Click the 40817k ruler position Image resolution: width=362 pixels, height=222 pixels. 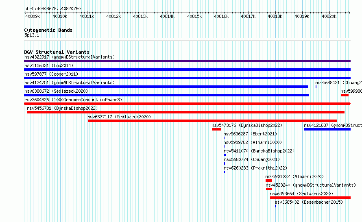(x=248, y=16)
